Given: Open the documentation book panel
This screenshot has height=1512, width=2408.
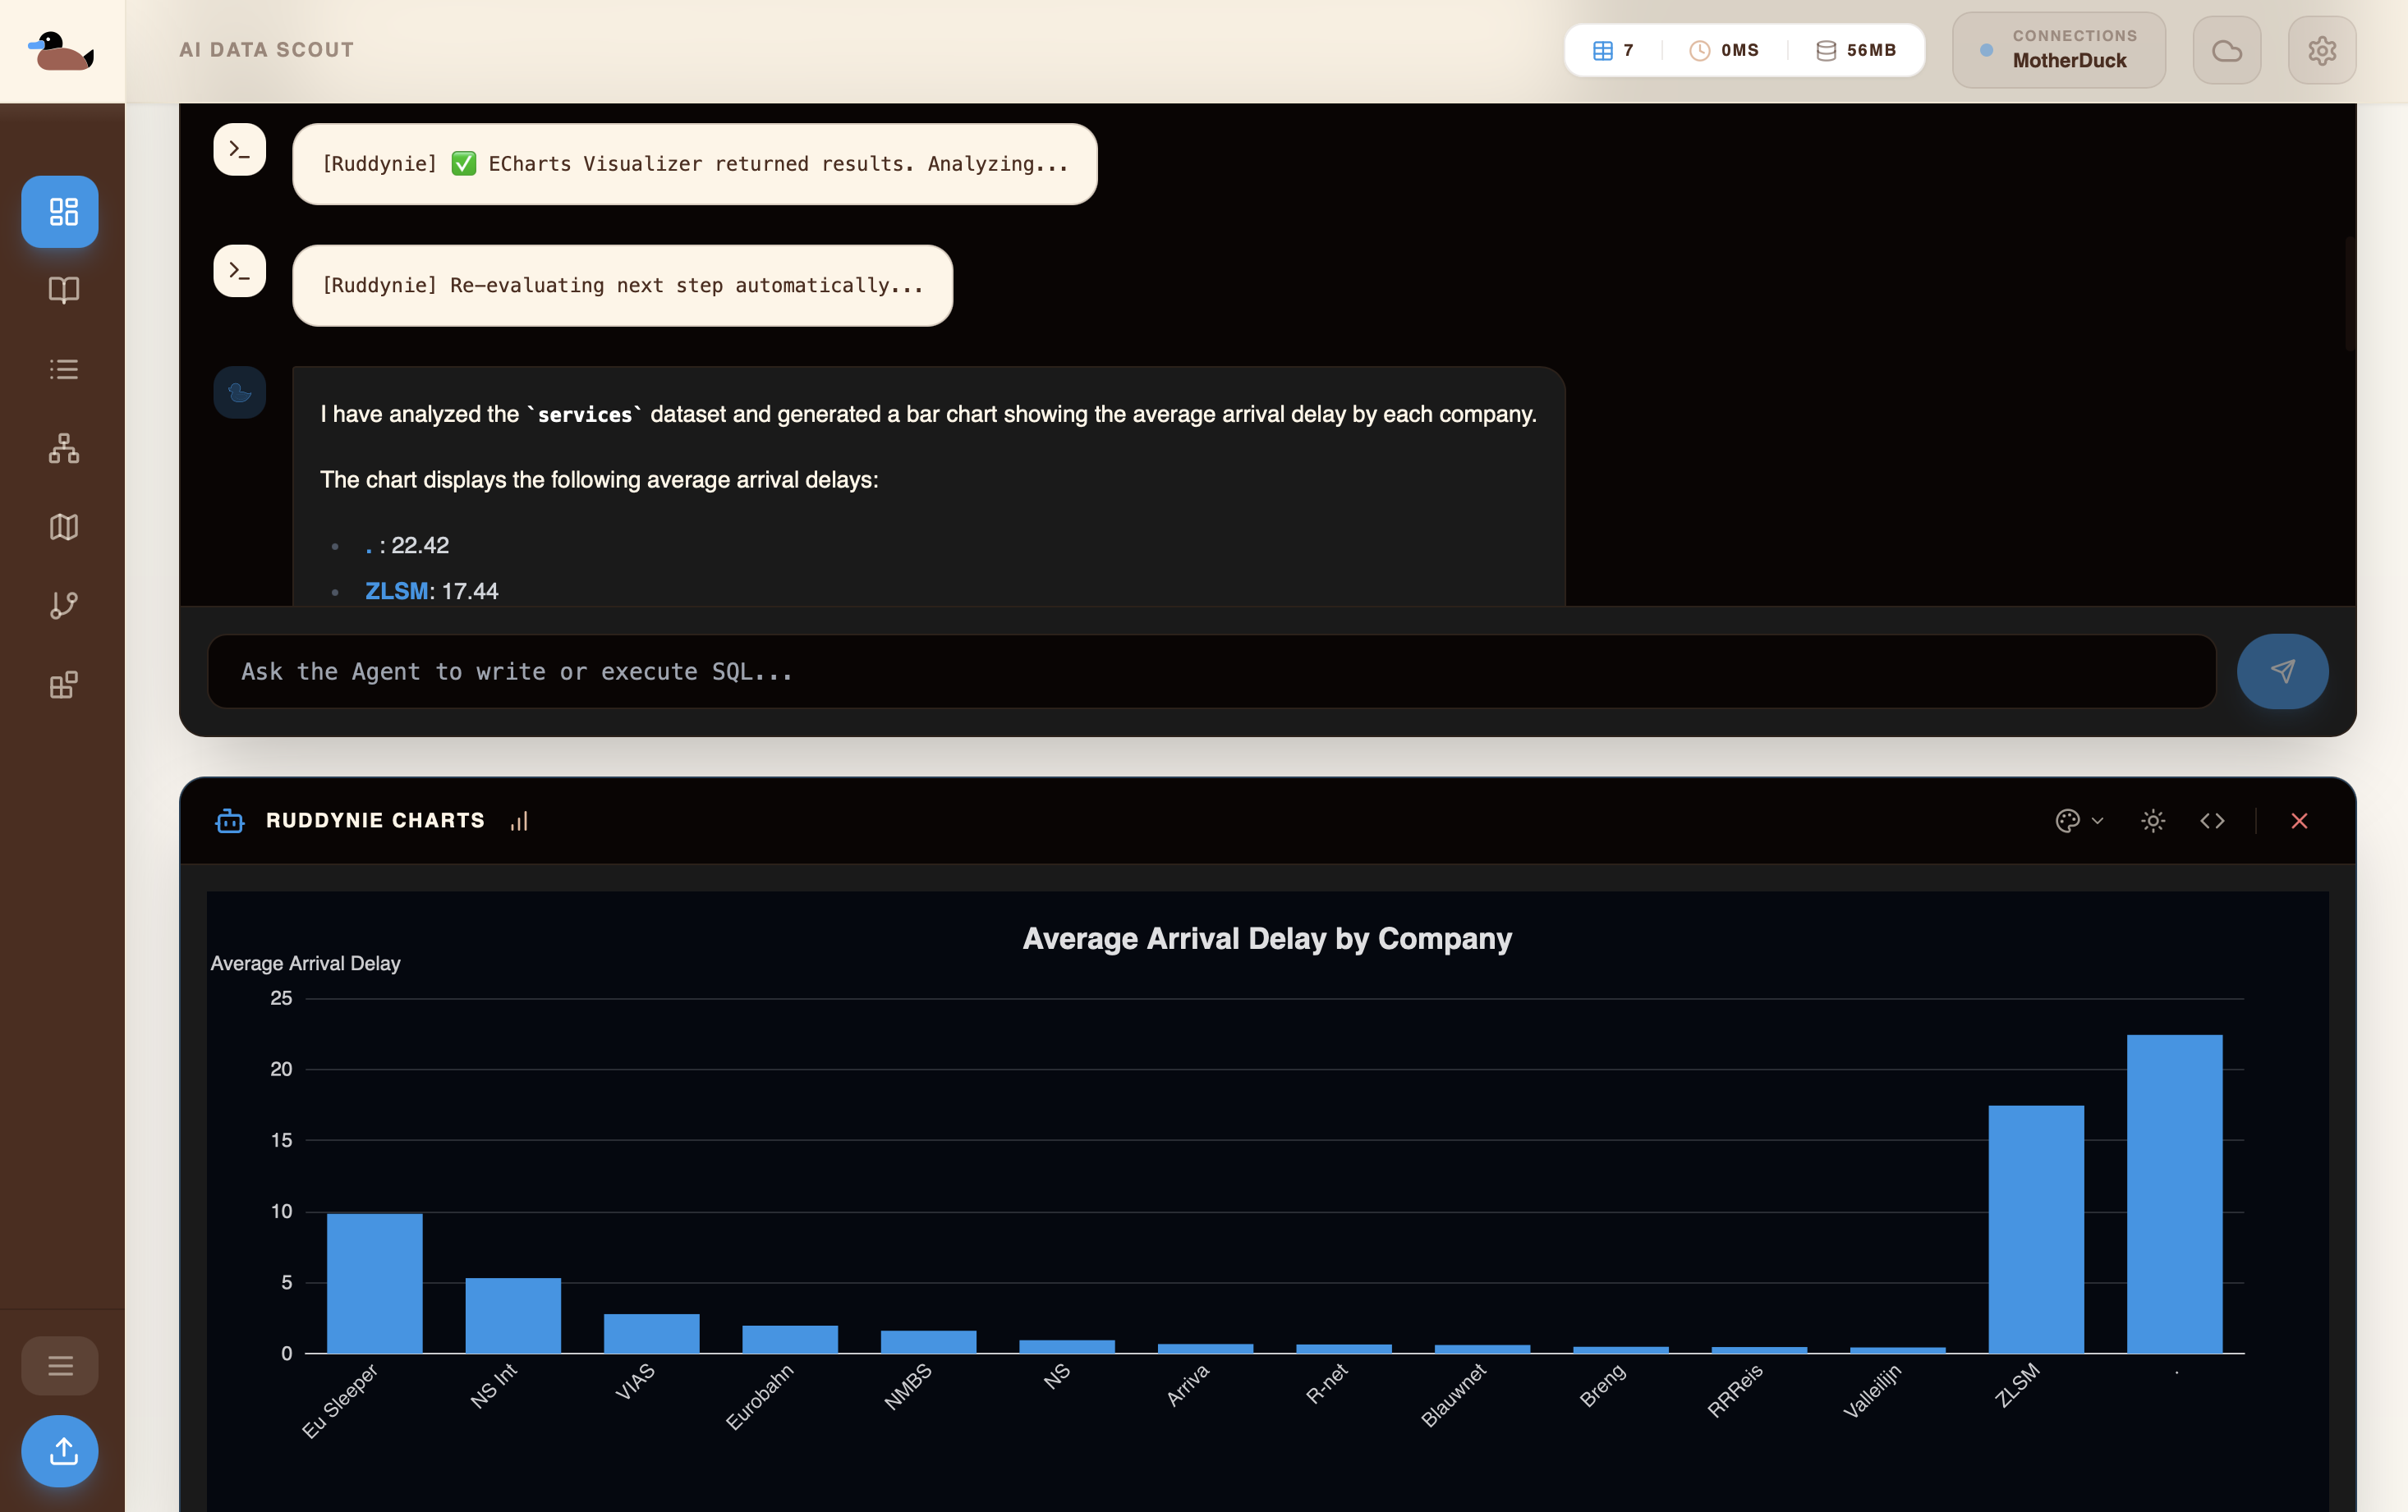Looking at the screenshot, I should [62, 290].
